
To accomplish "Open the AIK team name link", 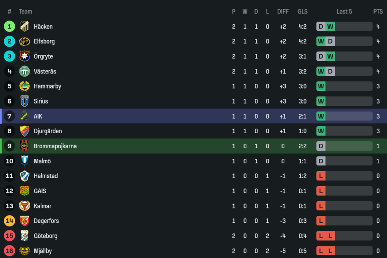I will (38, 116).
